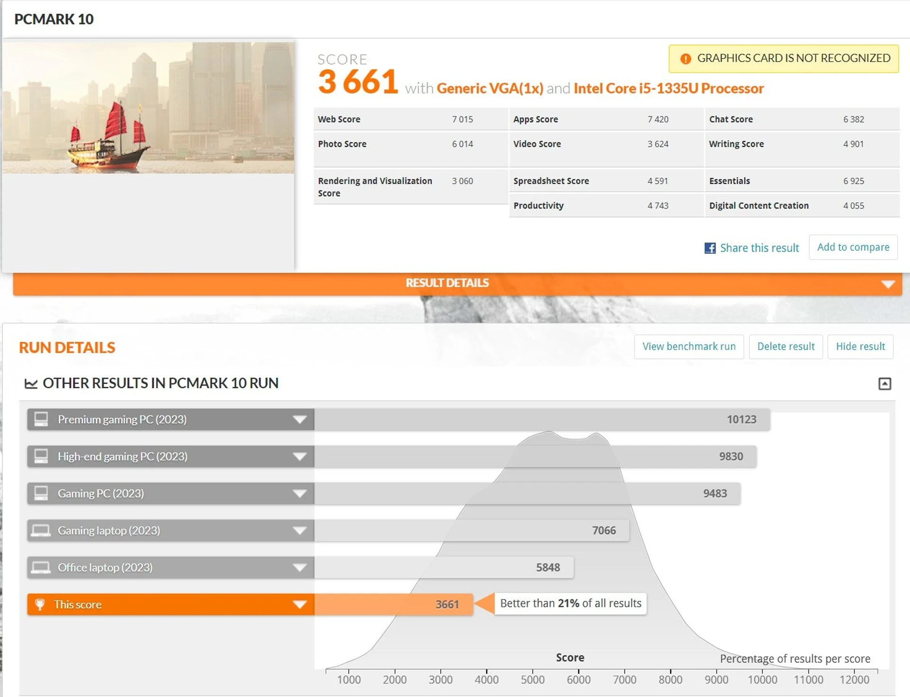
Task: Open View benchmark run
Action: pos(689,347)
